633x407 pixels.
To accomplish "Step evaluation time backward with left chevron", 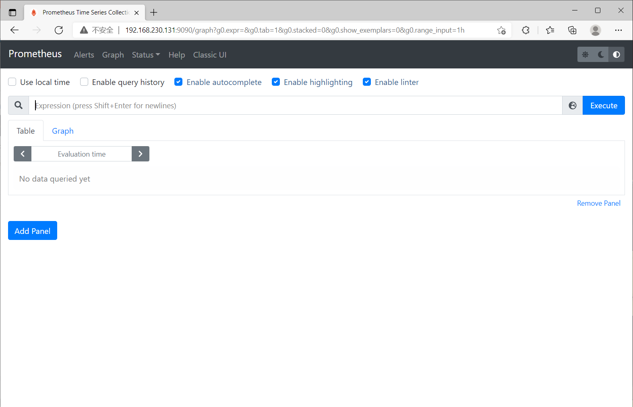I will point(23,154).
